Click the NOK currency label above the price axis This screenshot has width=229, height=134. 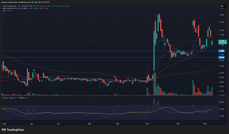(220, 6)
